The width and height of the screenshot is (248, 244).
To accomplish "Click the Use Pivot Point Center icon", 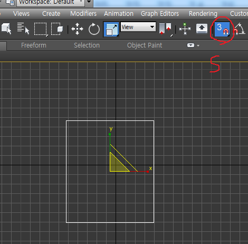I will (x=166, y=29).
